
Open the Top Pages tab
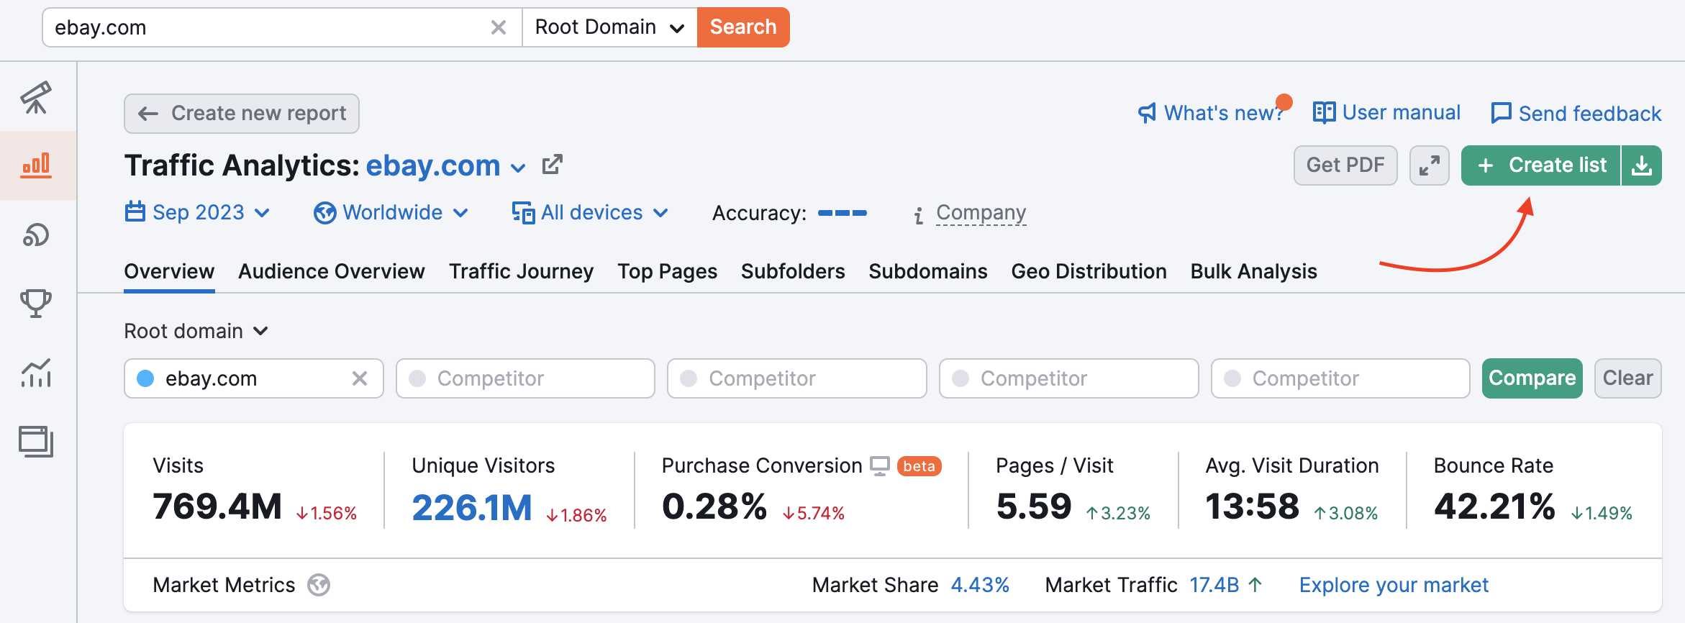668,271
